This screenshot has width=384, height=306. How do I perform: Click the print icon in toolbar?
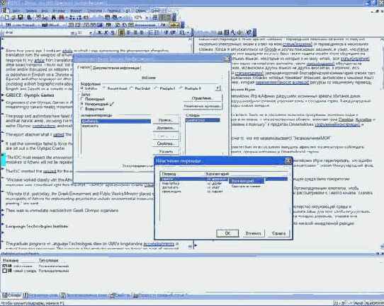29,18
